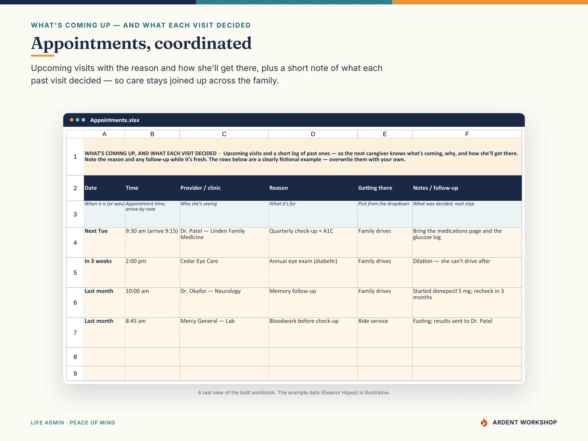Open 'Family drives' dropdown cell in row 5
The image size is (588, 441).
(x=385, y=273)
